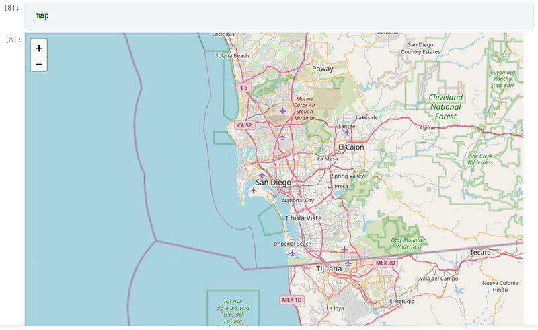Click the 'Nueva Colonia Hindú' label
The width and height of the screenshot is (538, 330).
coord(500,286)
